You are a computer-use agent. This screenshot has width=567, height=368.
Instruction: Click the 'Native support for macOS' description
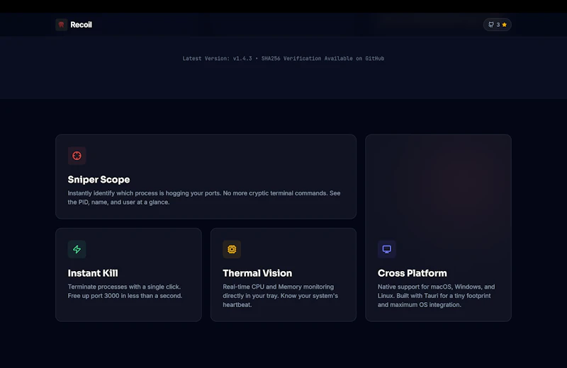click(x=436, y=295)
